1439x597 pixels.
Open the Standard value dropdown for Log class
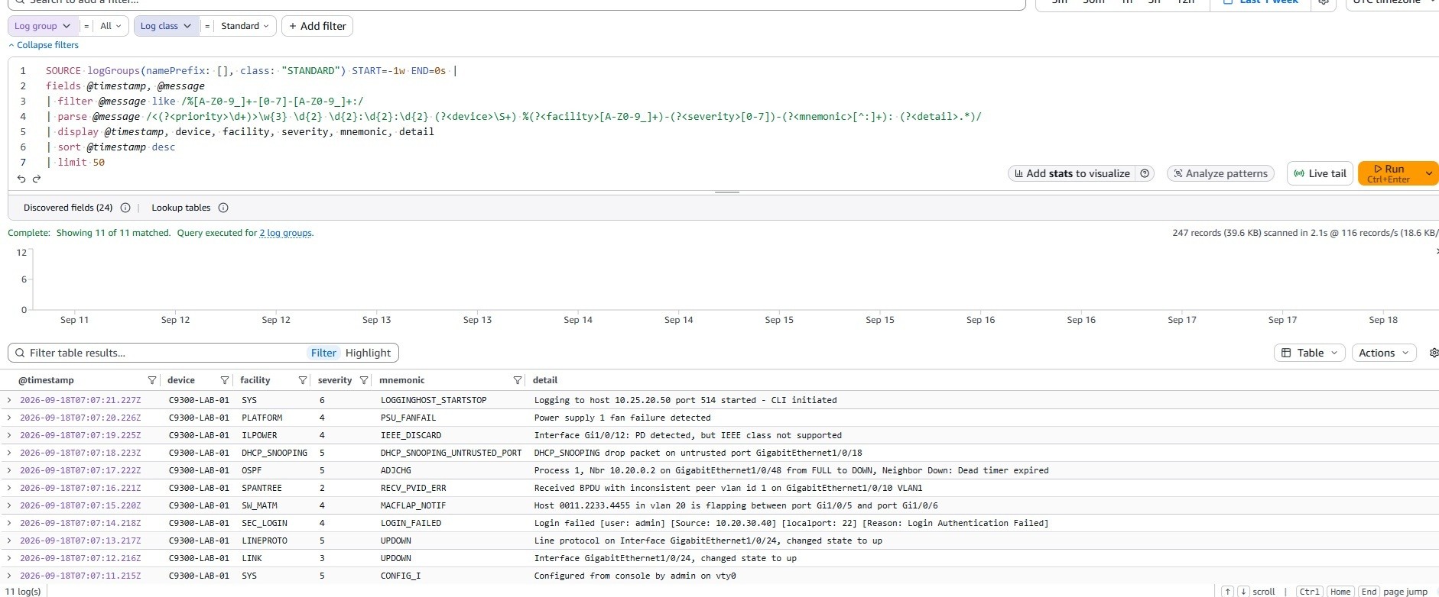click(x=245, y=26)
